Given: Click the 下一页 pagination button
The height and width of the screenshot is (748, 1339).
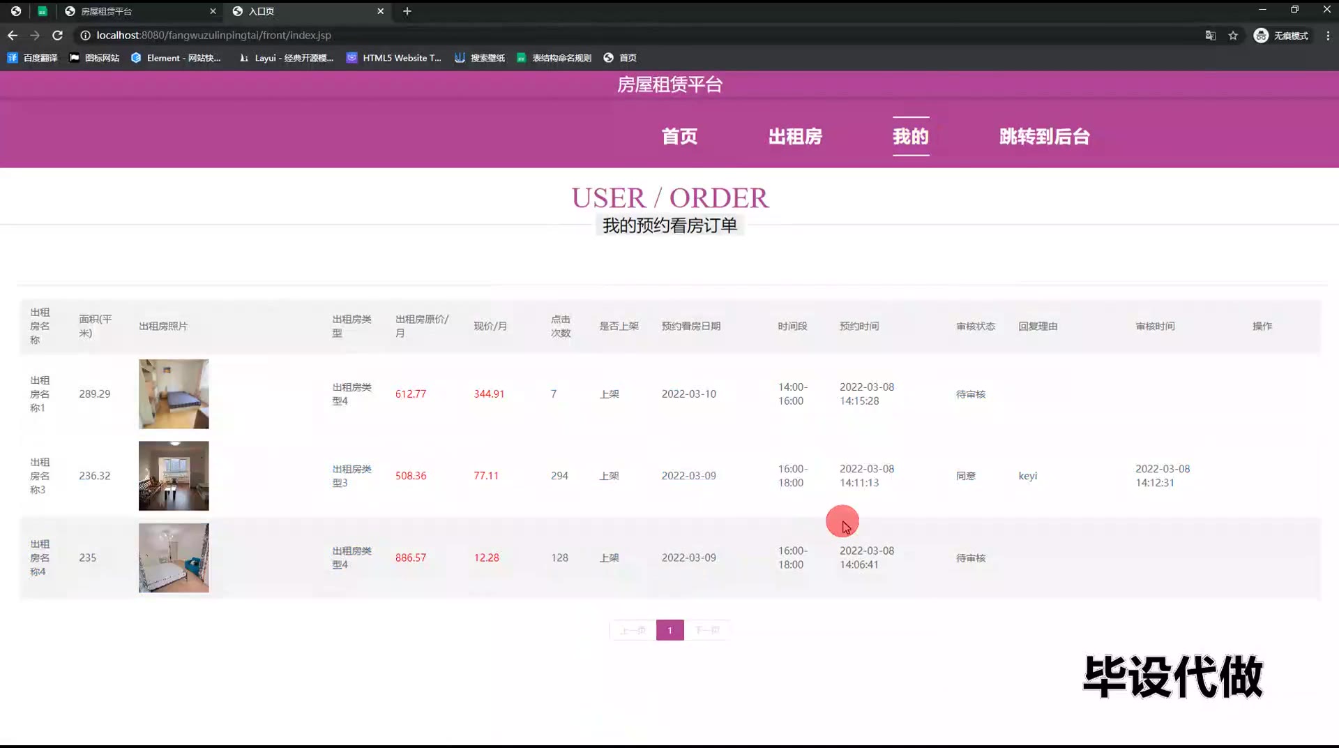Looking at the screenshot, I should 706,630.
